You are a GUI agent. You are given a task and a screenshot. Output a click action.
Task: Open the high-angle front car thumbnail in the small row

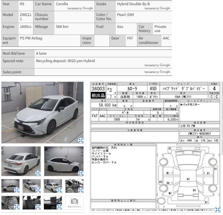click(32, 186)
